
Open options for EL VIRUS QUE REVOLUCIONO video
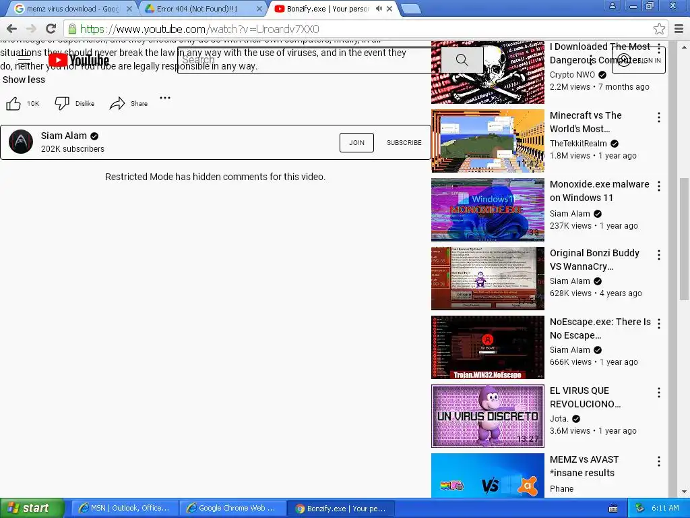click(659, 393)
